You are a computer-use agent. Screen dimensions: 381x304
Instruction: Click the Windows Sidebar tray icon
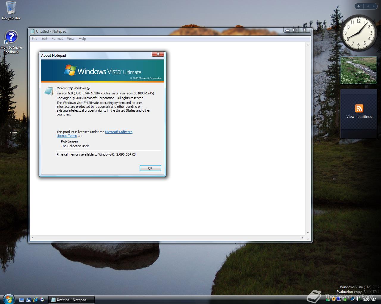[x=339, y=299]
